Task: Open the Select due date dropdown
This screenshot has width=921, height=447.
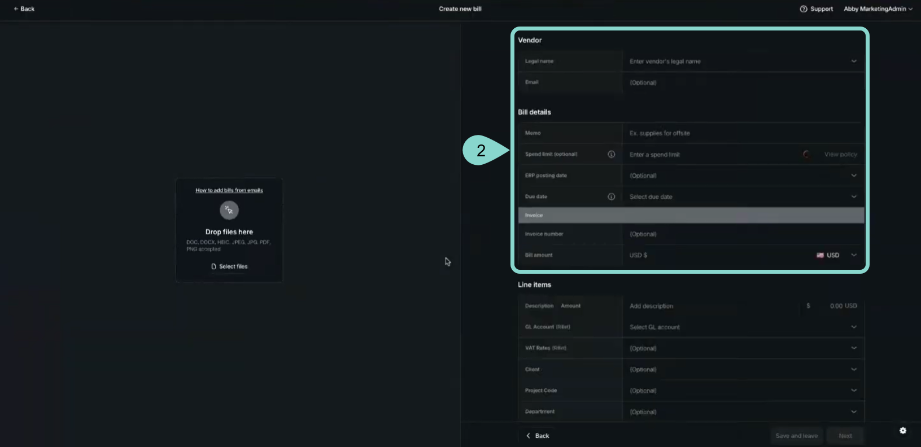Action: pyautogui.click(x=854, y=196)
